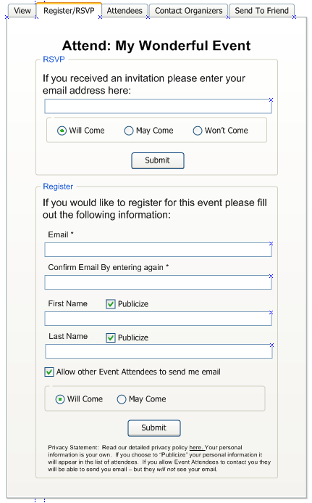The image size is (312, 503).
Task: Toggle Publicize checkbox for First Name
Action: tap(111, 304)
